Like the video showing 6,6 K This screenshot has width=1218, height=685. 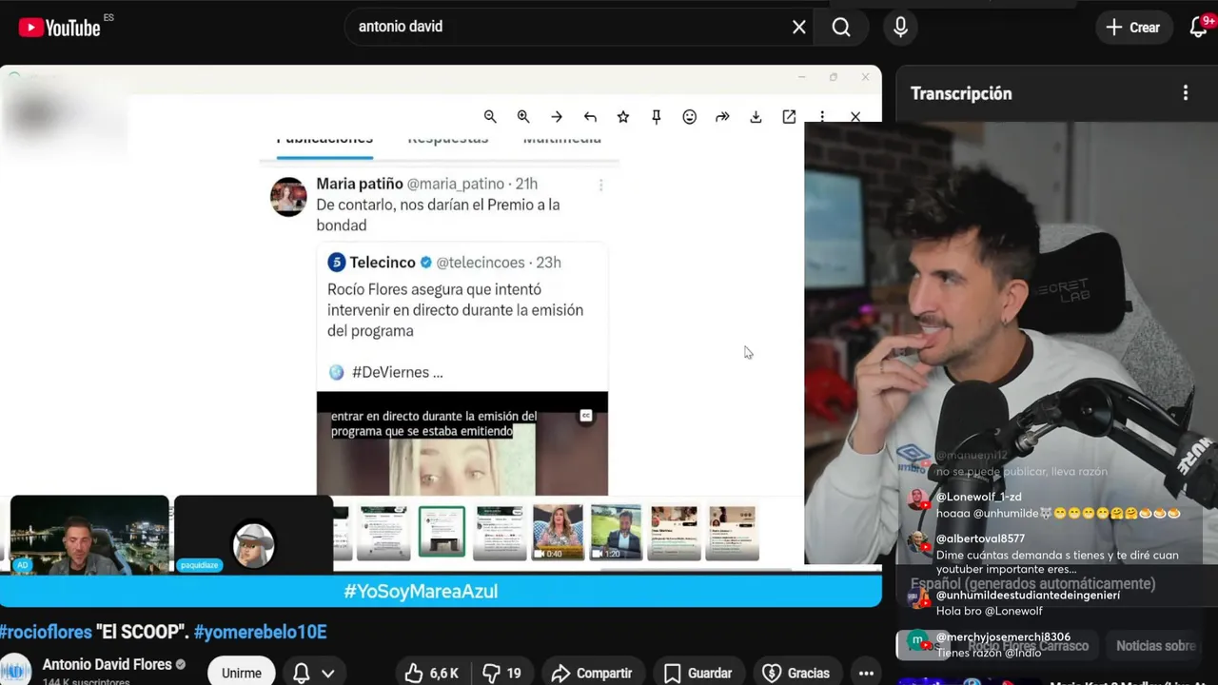432,674
